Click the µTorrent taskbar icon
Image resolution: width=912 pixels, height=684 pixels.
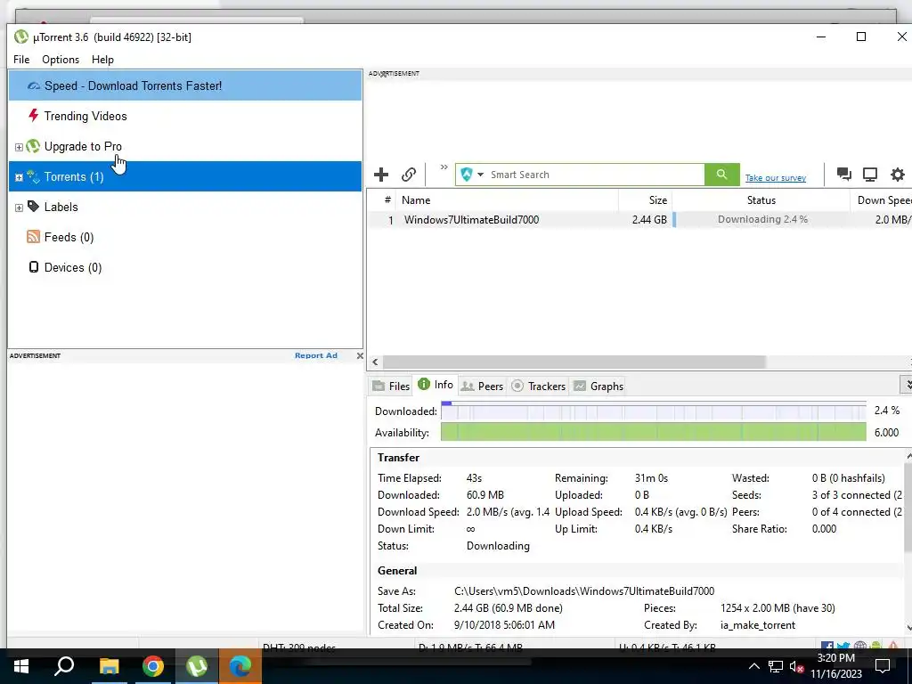(197, 666)
